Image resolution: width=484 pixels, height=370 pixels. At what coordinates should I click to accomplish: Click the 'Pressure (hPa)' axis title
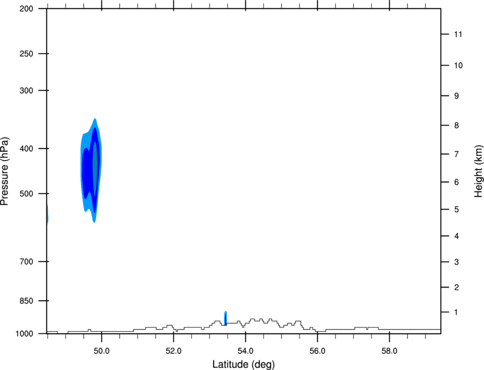(x=5, y=171)
